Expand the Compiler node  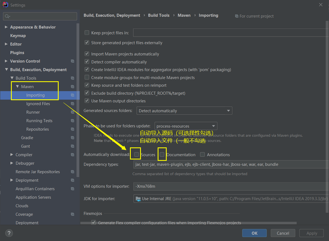(x=12, y=155)
